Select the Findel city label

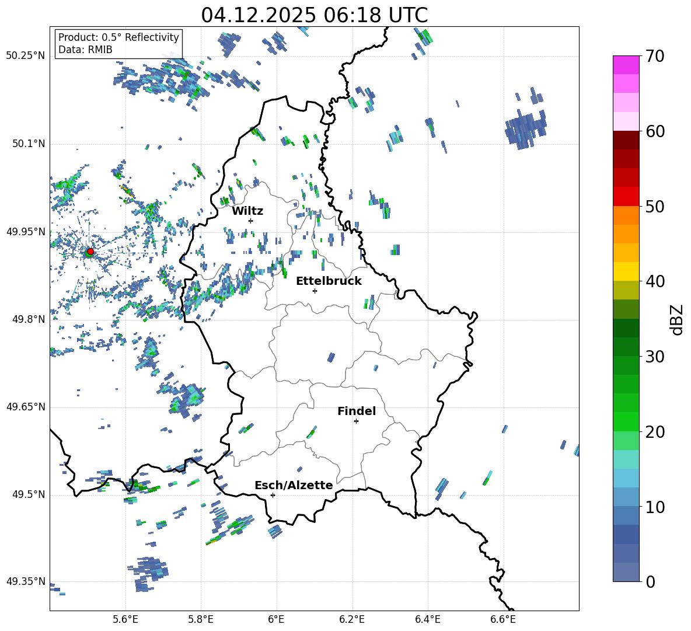tap(356, 411)
